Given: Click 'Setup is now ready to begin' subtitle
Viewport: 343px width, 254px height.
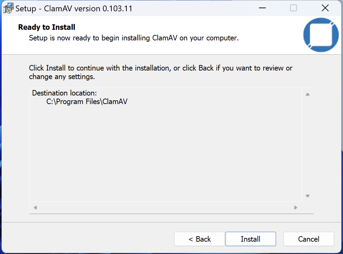Looking at the screenshot, I should pos(134,38).
